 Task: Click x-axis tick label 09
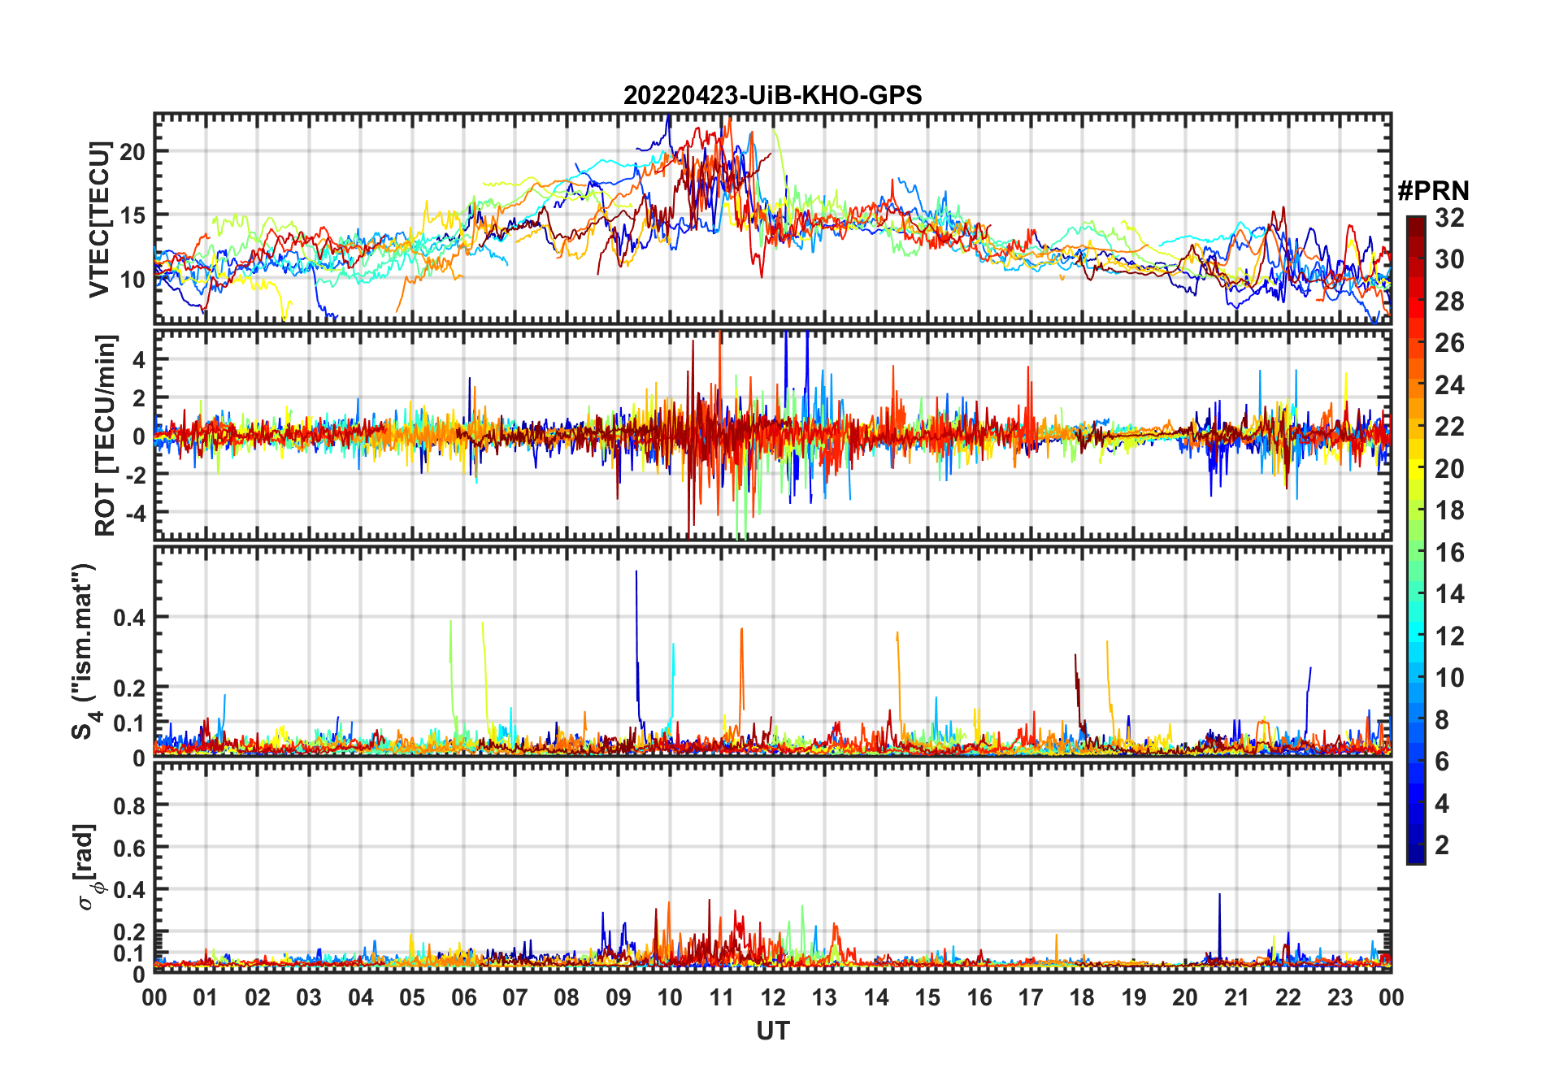[619, 997]
